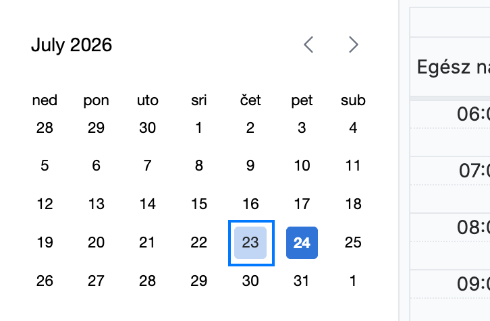This screenshot has width=490, height=321.
Task: Select highlighted date July 24
Action: [x=302, y=243]
